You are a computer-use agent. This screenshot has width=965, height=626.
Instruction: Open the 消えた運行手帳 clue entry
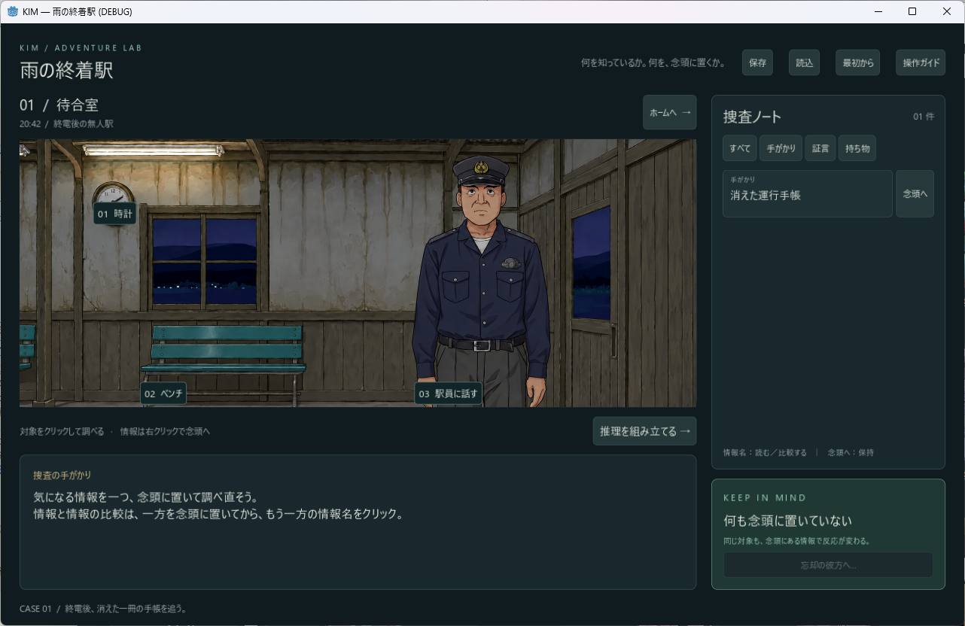click(x=808, y=193)
